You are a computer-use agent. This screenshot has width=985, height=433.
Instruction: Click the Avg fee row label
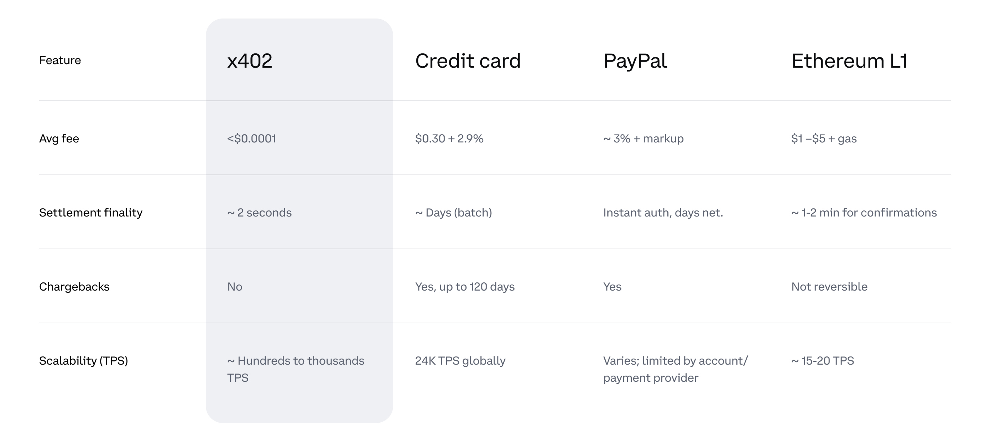(59, 139)
